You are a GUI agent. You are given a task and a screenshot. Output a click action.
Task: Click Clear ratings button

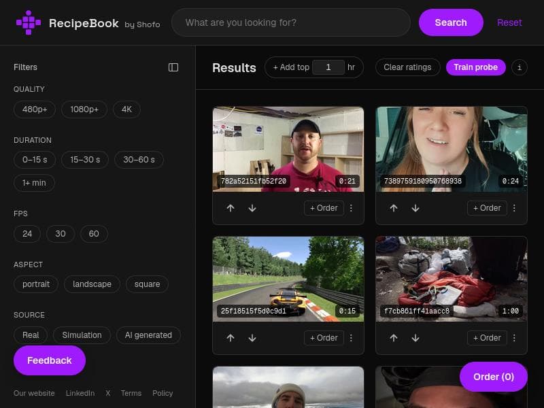407,67
